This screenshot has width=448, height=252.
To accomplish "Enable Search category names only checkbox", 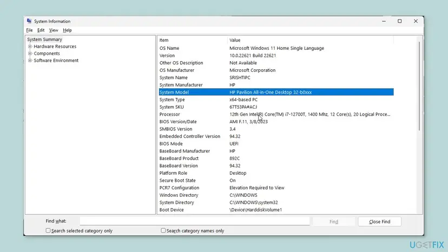I will tap(163, 230).
